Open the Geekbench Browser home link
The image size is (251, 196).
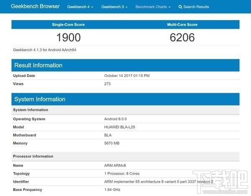click(x=35, y=6)
